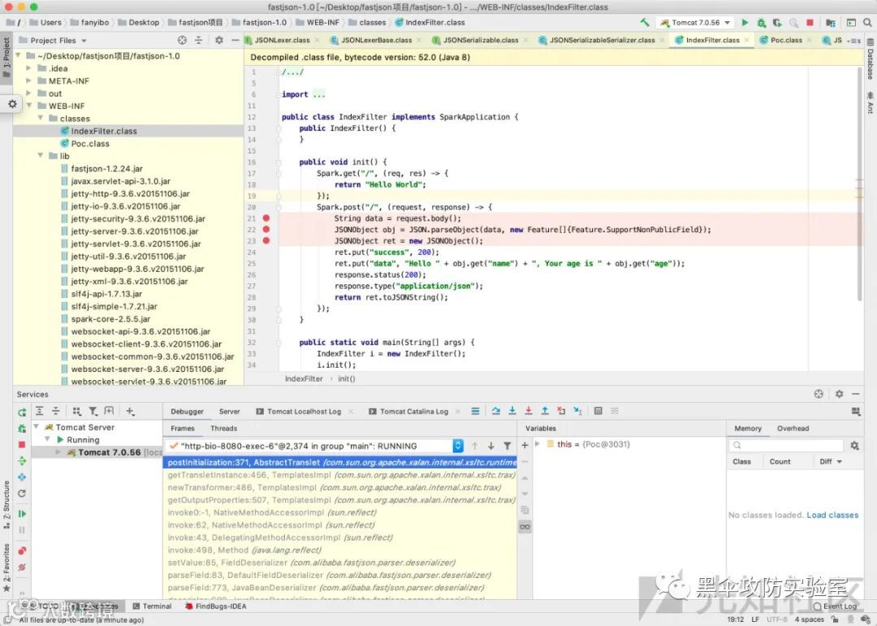Screen dimensions: 877x626
Task: Select spark-core-2.5.5.jar in project tree
Action: (x=110, y=319)
